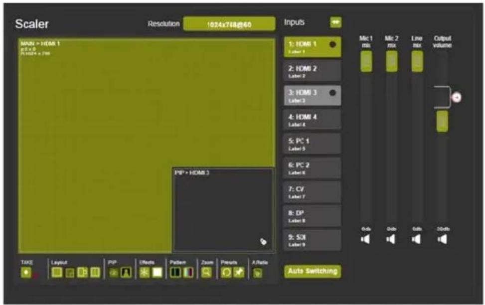Click the Output volume slider handle
Viewport: 485px width, 305px height.
(442, 122)
